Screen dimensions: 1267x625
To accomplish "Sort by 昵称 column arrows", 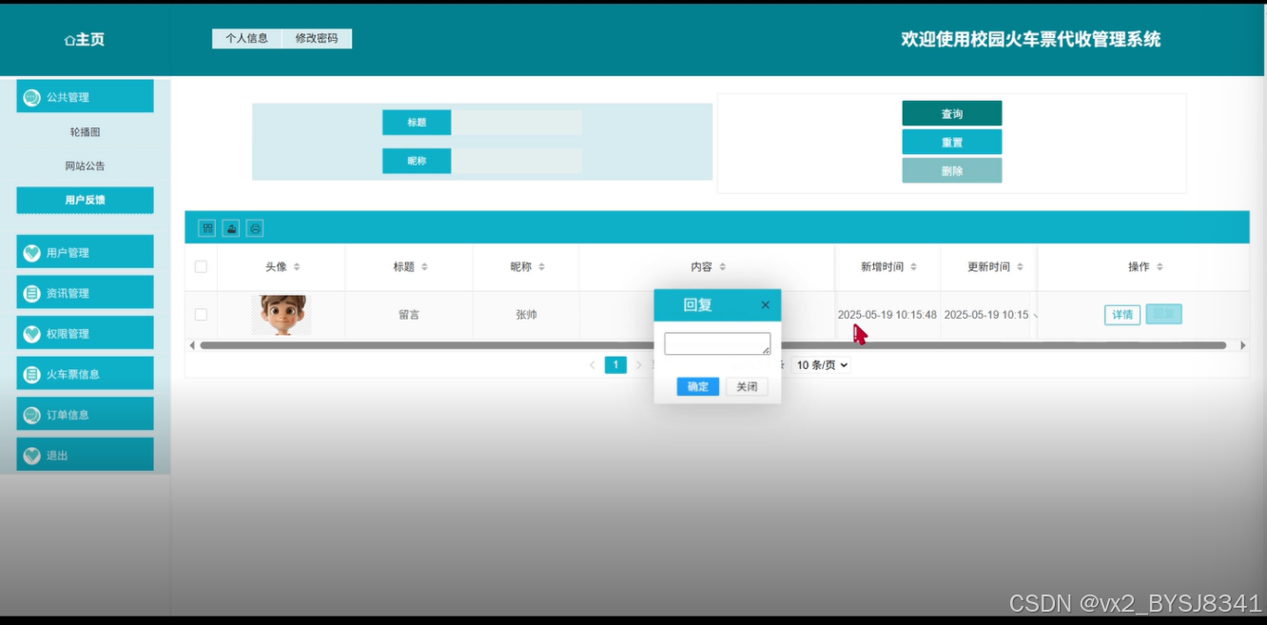I will (541, 267).
